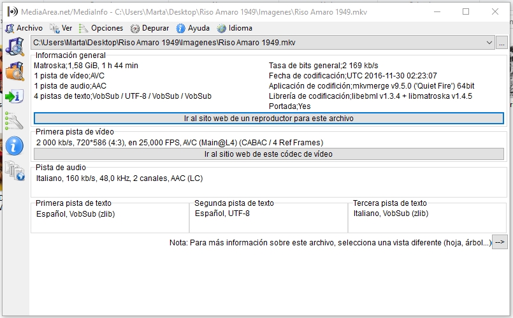The image size is (513, 318).
Task: Click audio line 'Italiano, 160 kb/s'
Action: point(119,178)
